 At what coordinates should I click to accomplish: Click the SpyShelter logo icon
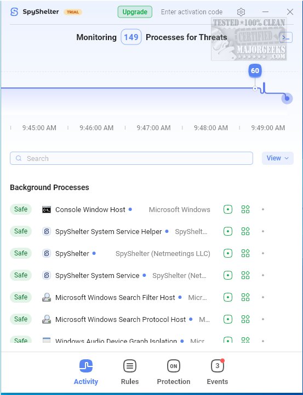[x=14, y=12]
